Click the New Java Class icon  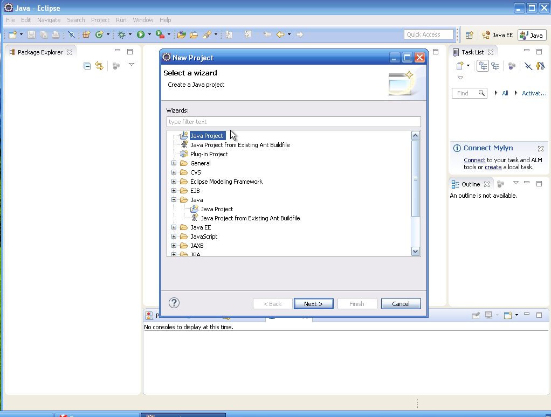99,34
